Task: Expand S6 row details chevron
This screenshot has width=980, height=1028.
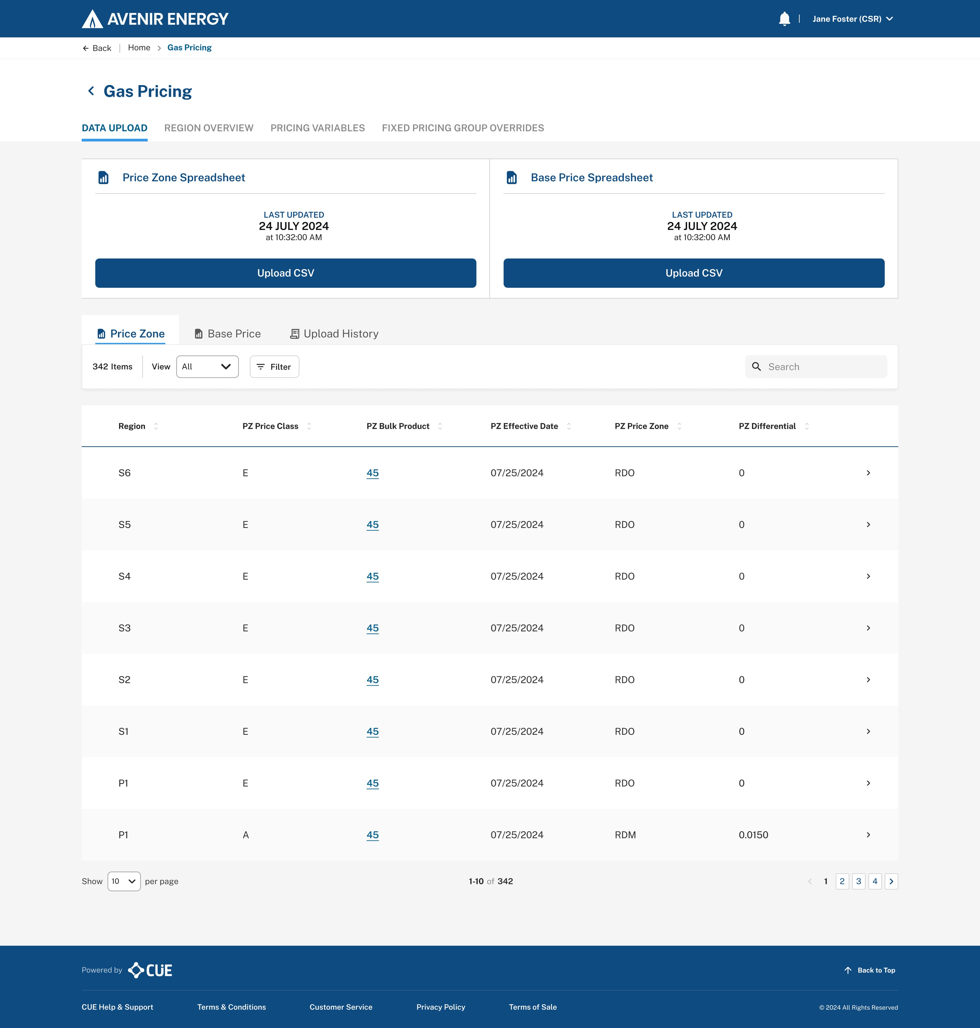Action: click(868, 473)
